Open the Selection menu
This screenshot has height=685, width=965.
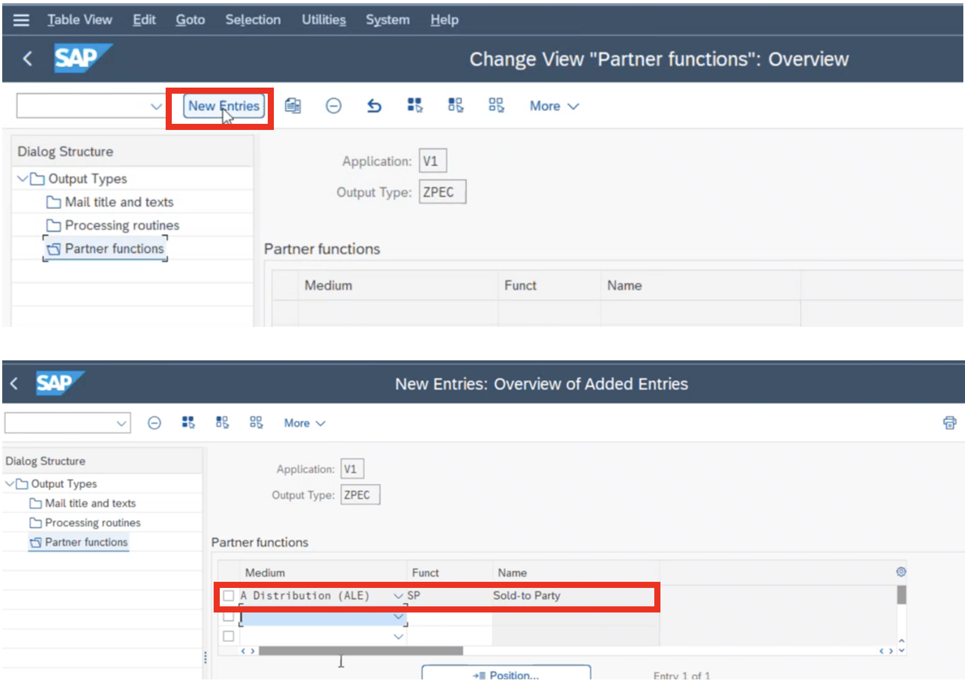(253, 20)
